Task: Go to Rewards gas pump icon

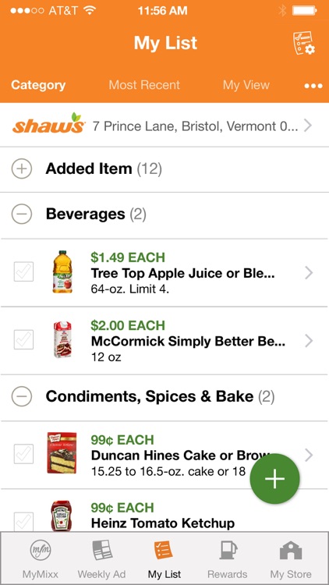Action: pyautogui.click(x=228, y=550)
